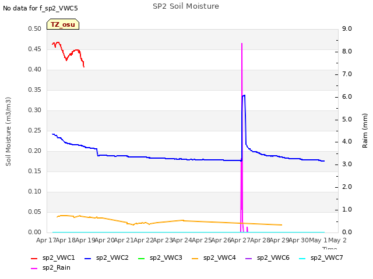Click the blue sp2_VWC2 legend swatch

(88, 258)
